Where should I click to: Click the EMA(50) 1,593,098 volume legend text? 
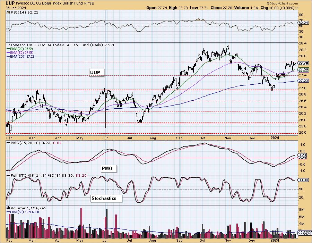25,212
